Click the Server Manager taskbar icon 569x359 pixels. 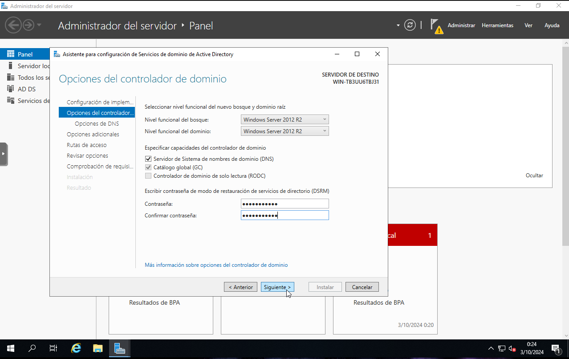pyautogui.click(x=119, y=349)
